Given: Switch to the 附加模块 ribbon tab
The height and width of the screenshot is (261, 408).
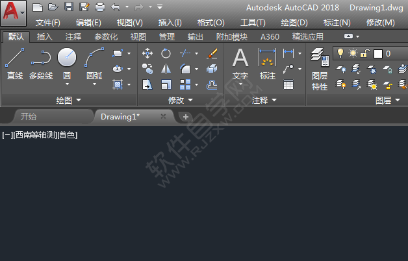Looking at the screenshot, I should (232, 37).
